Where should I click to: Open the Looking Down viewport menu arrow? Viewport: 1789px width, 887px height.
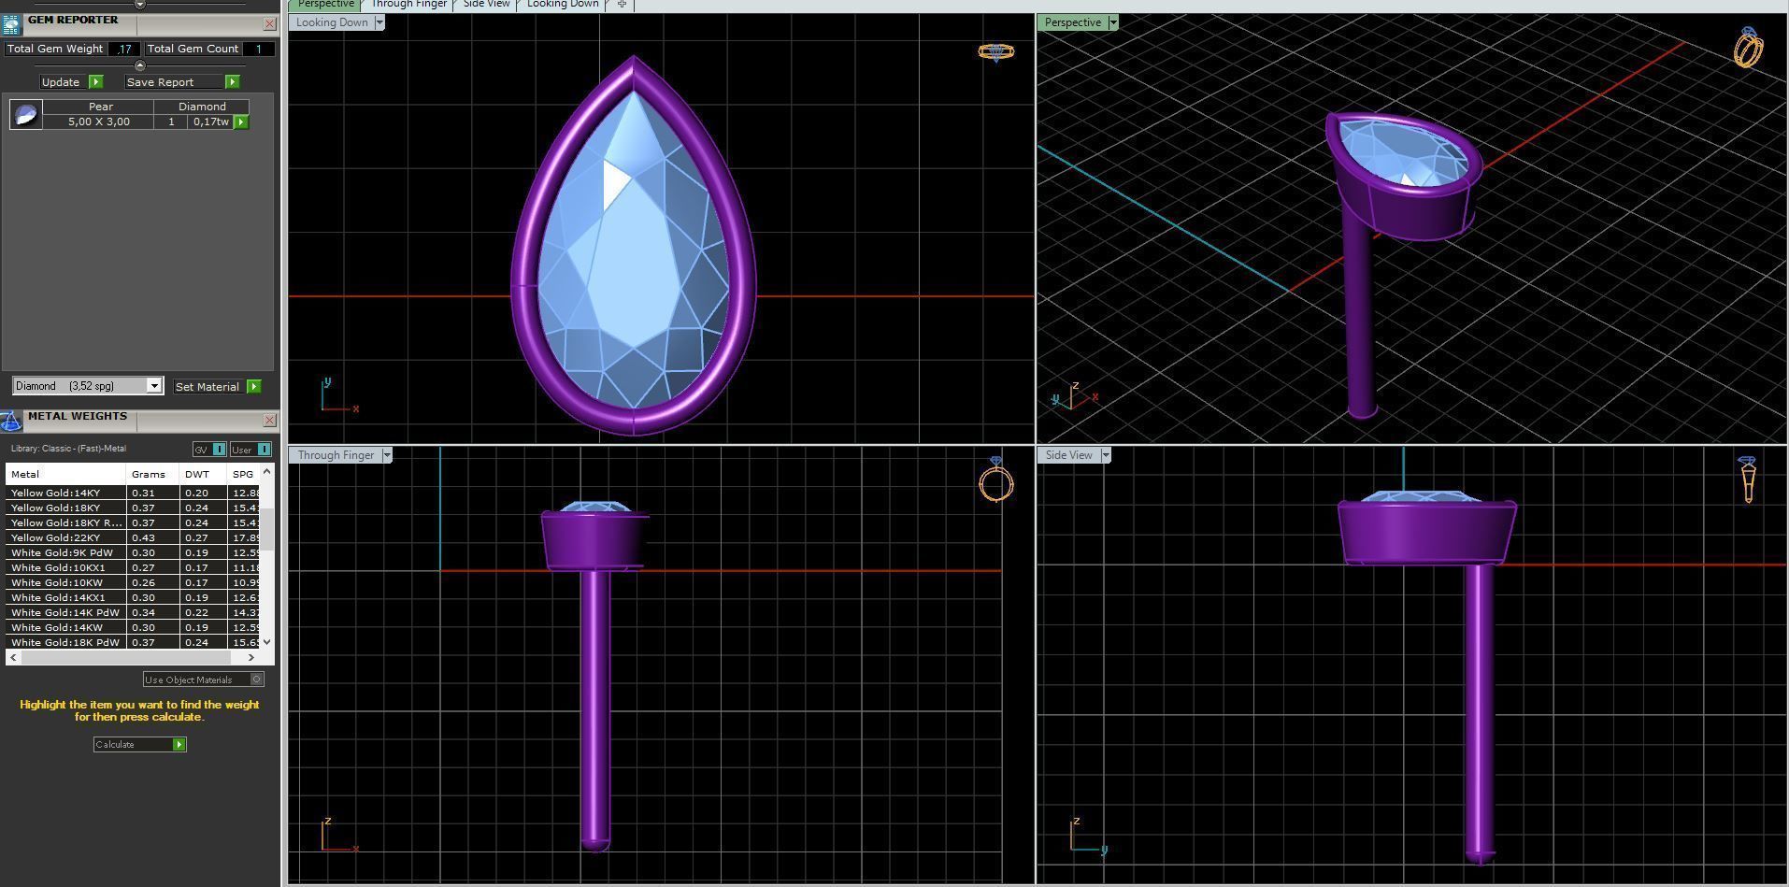point(379,22)
